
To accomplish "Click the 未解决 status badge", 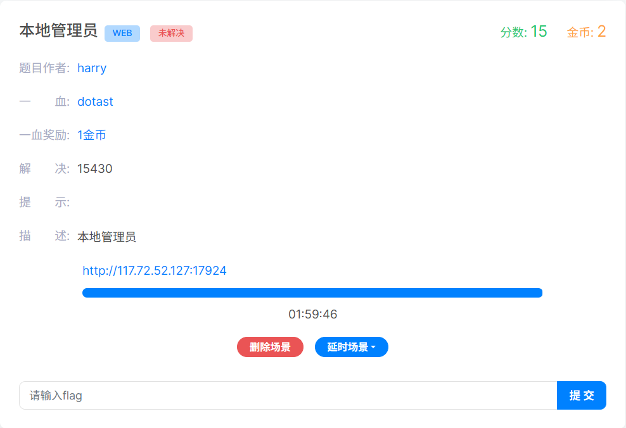I will point(171,33).
